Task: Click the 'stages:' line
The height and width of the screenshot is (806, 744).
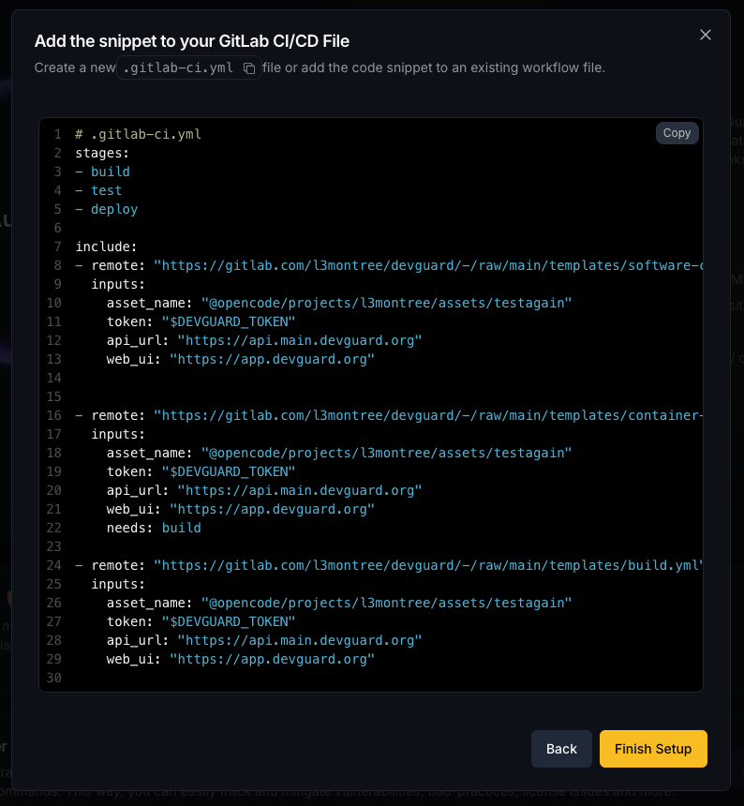Action: [x=102, y=153]
